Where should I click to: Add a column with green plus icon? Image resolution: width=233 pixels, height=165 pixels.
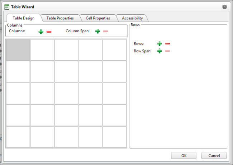pyautogui.click(x=41, y=31)
